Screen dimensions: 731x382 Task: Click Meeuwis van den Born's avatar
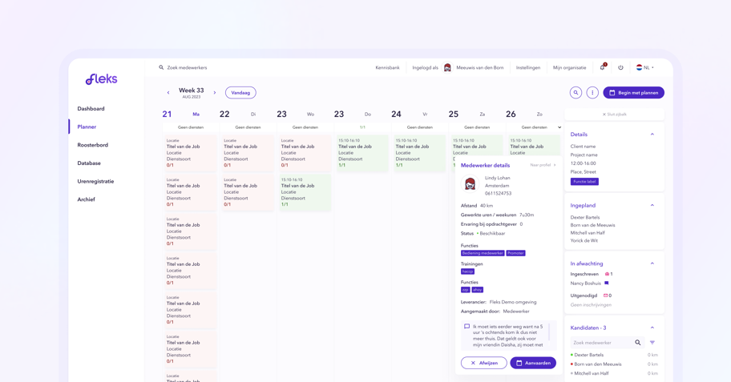pos(447,67)
